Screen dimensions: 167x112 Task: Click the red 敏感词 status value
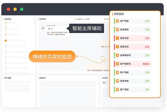click(146, 64)
